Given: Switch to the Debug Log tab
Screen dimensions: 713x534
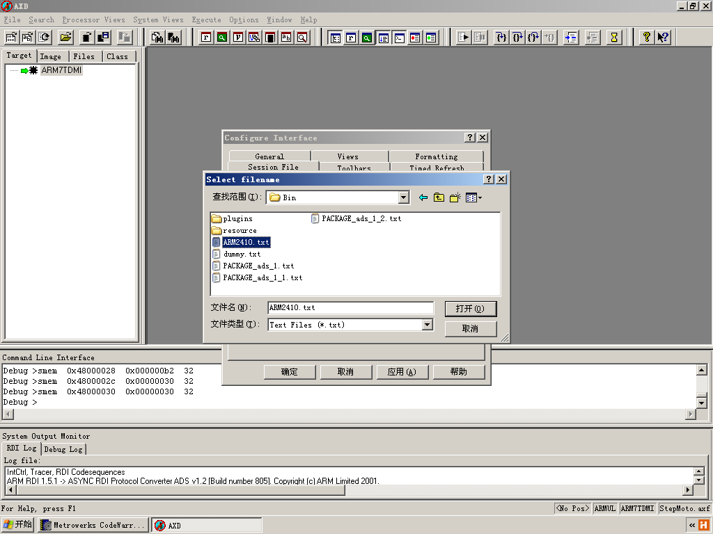Looking at the screenshot, I should [63, 449].
